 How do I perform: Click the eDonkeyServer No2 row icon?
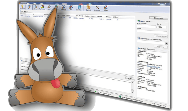click(x=21, y=16)
